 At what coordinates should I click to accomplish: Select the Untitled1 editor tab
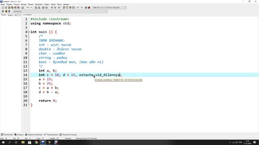[28, 15]
